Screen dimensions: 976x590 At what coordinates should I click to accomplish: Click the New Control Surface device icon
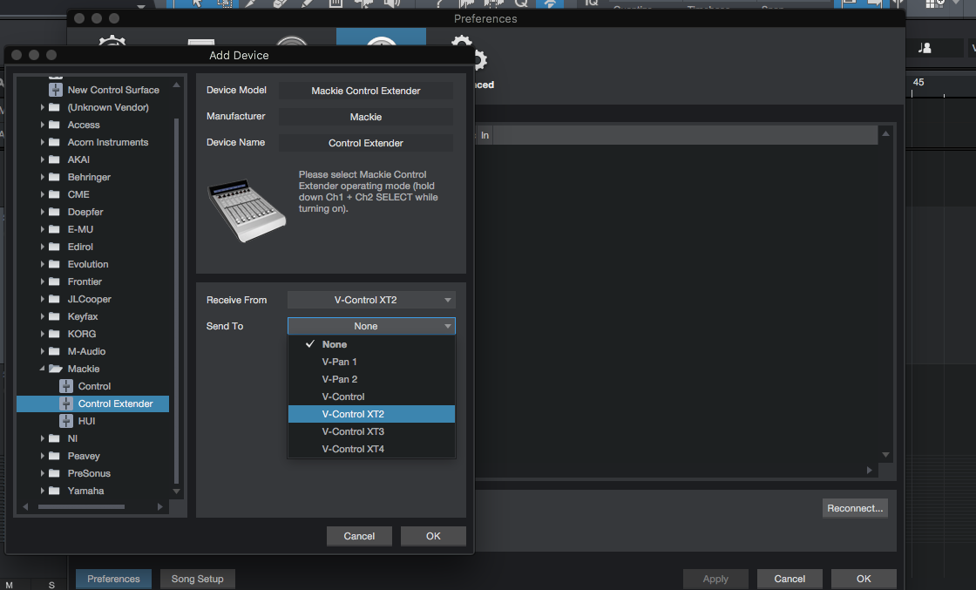click(56, 90)
